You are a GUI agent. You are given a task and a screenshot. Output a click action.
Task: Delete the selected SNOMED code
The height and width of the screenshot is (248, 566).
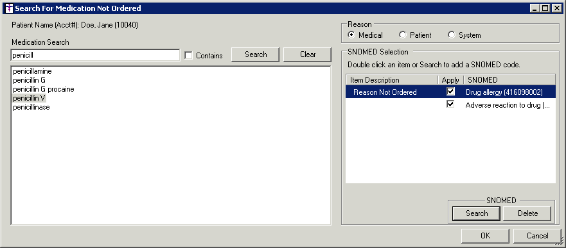527,213
